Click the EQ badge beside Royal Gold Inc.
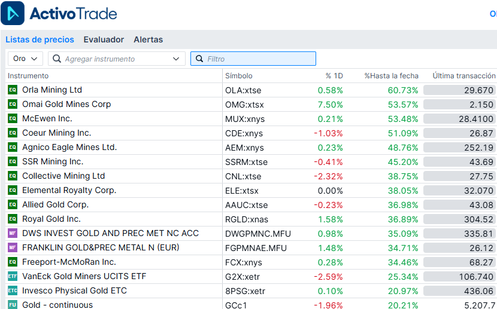497x309 pixels. (13, 219)
